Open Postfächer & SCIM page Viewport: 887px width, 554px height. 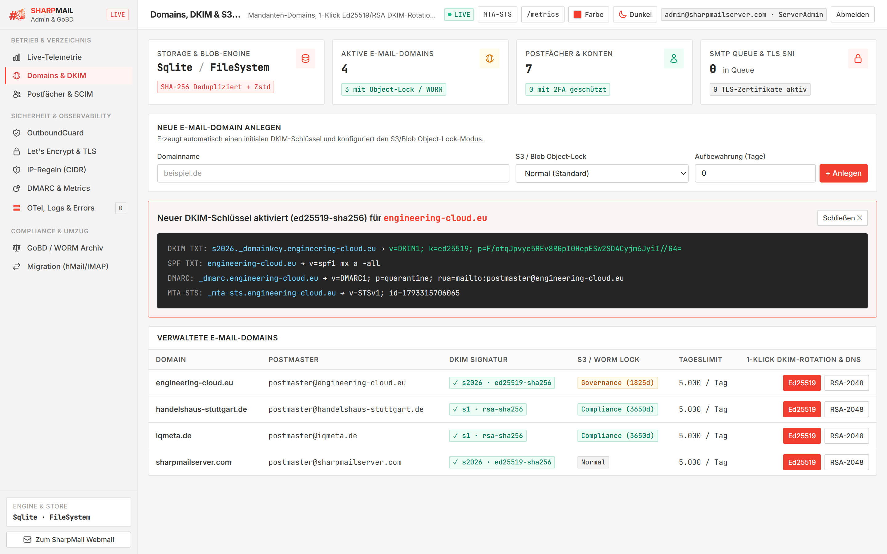point(69,94)
